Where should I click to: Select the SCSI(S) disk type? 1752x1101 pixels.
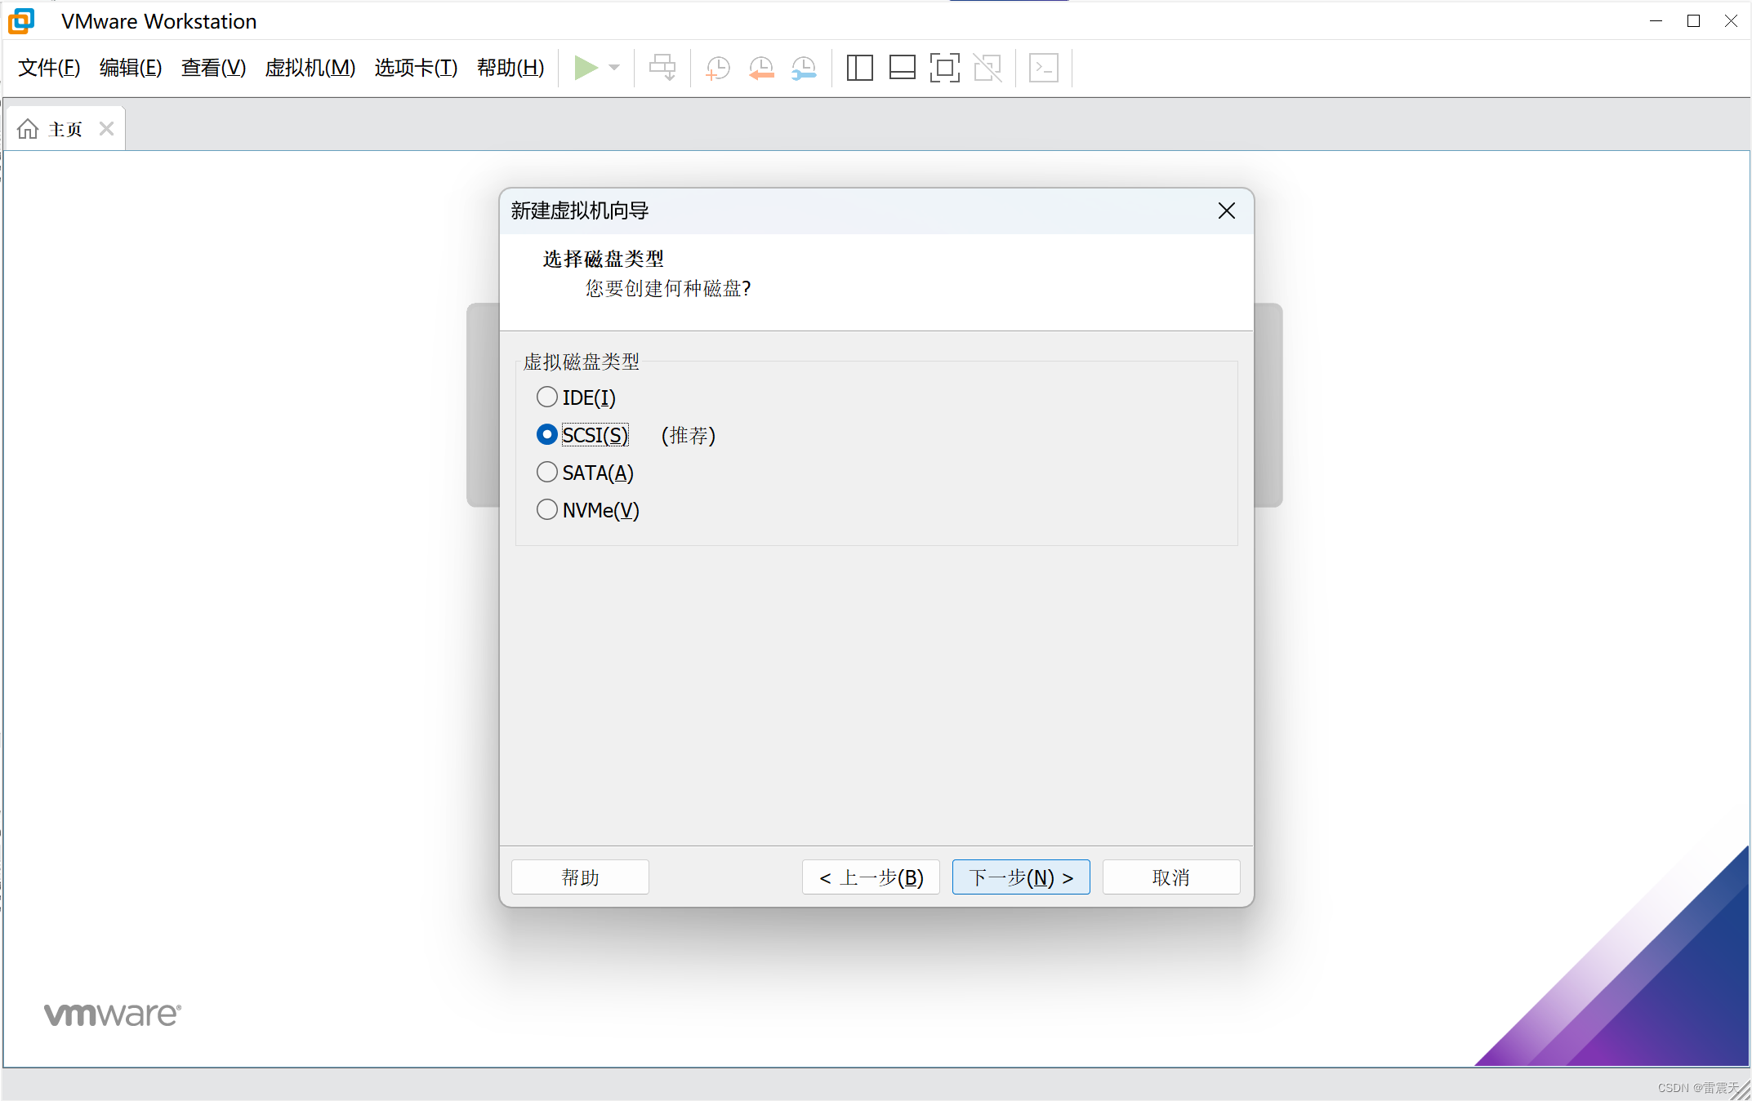pyautogui.click(x=583, y=435)
